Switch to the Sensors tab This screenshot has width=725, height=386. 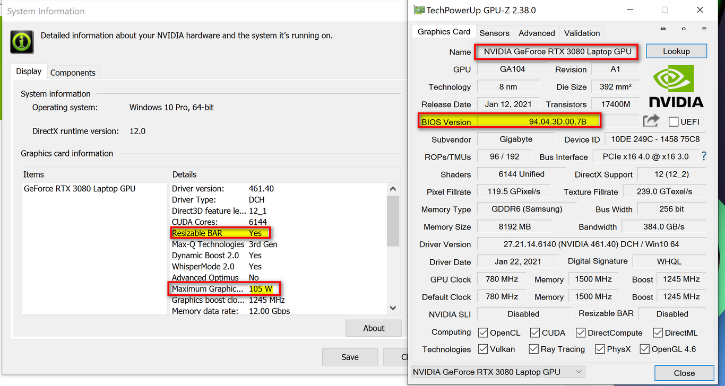pos(494,33)
